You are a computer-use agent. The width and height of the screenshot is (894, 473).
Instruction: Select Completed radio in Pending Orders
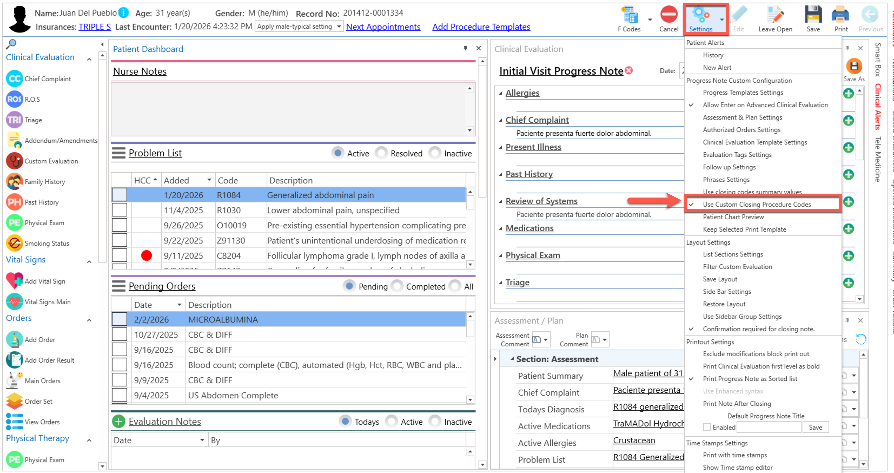397,286
